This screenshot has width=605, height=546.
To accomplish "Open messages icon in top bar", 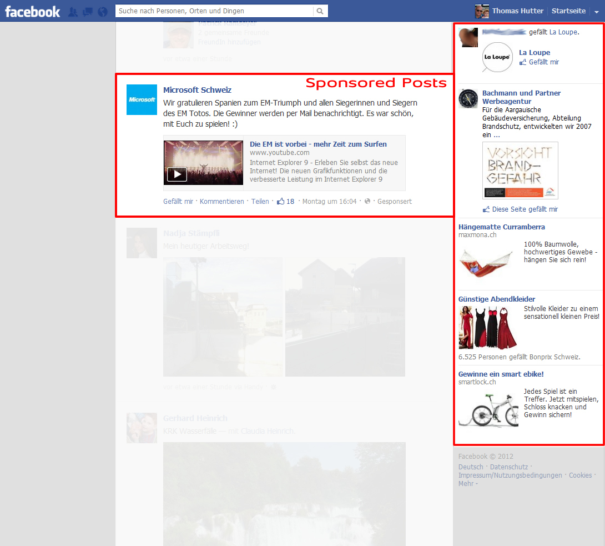I will click(x=87, y=12).
